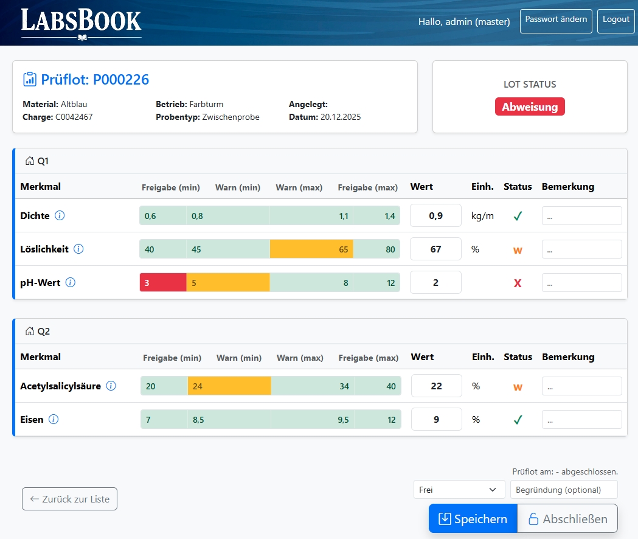Click the Prüflot clipboard chart icon
Screen dimensions: 638x539
30,79
